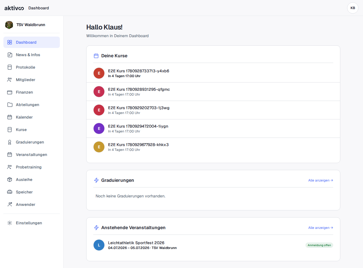Open course E2E Kurs 1780929677928-khkx3
Image resolution: width=363 pixels, height=268 pixels.
click(213, 147)
